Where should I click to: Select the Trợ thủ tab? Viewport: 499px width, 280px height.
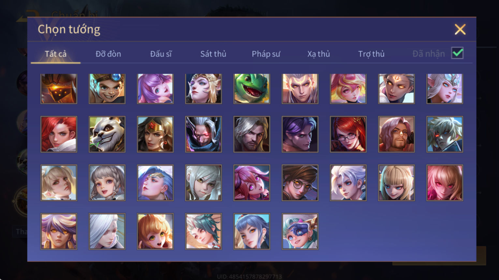[371, 54]
